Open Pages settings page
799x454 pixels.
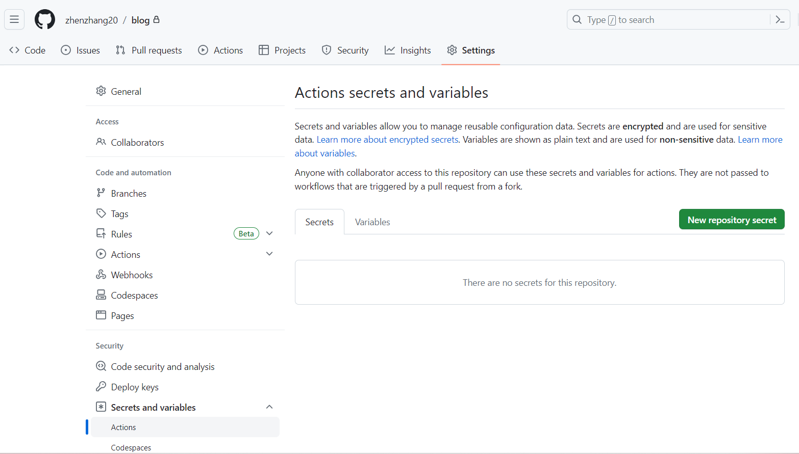coord(122,315)
